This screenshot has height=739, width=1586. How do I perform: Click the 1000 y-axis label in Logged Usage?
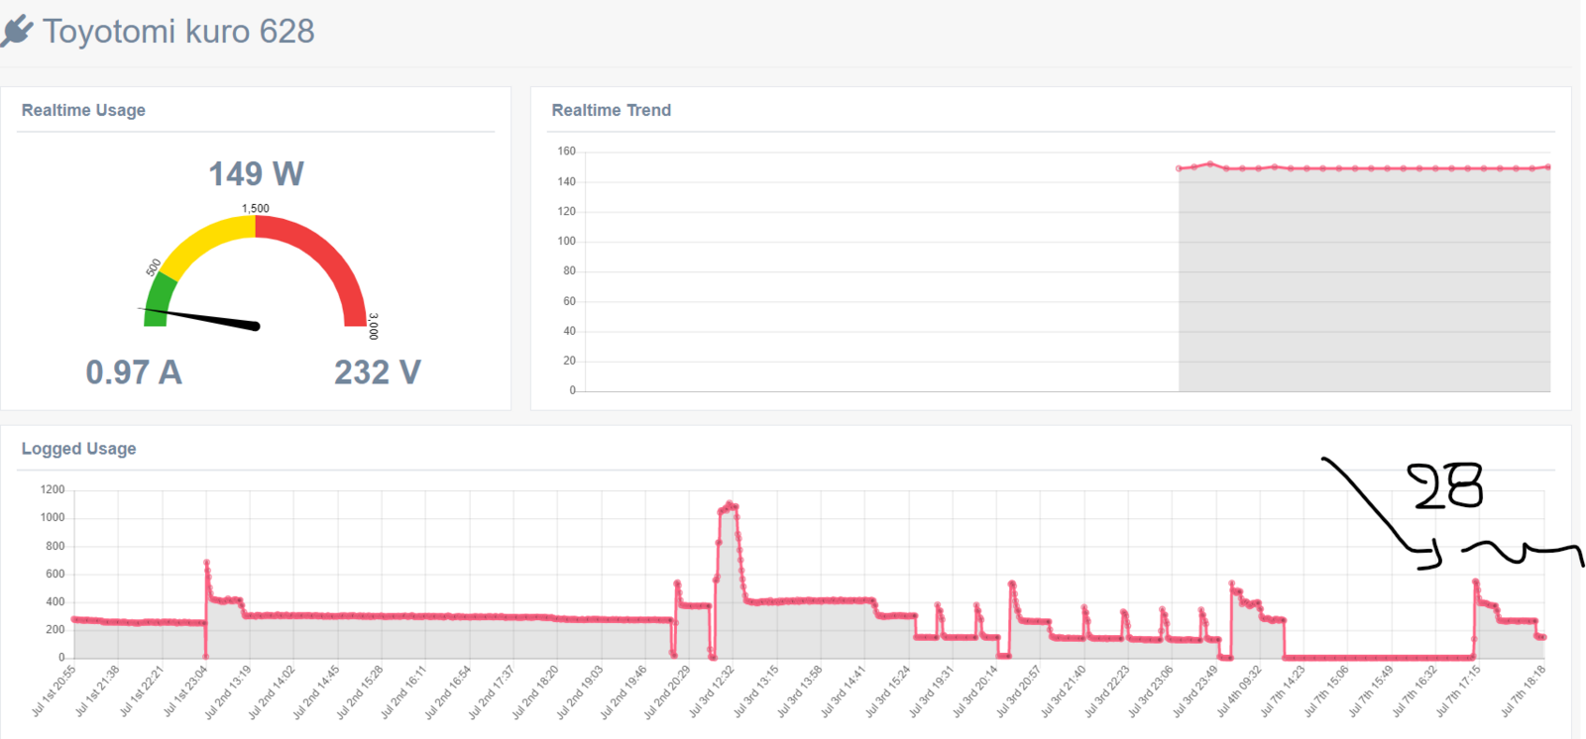(x=53, y=517)
